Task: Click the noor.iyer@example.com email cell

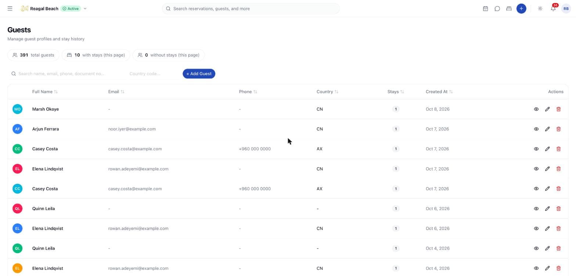Action: point(132,129)
